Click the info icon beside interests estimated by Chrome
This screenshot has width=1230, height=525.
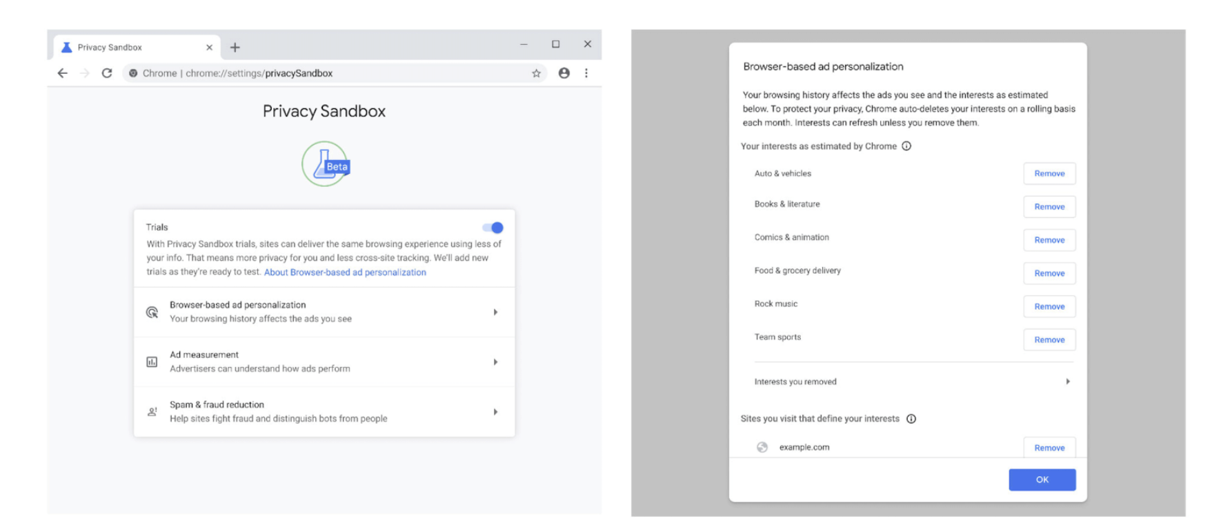pos(906,146)
